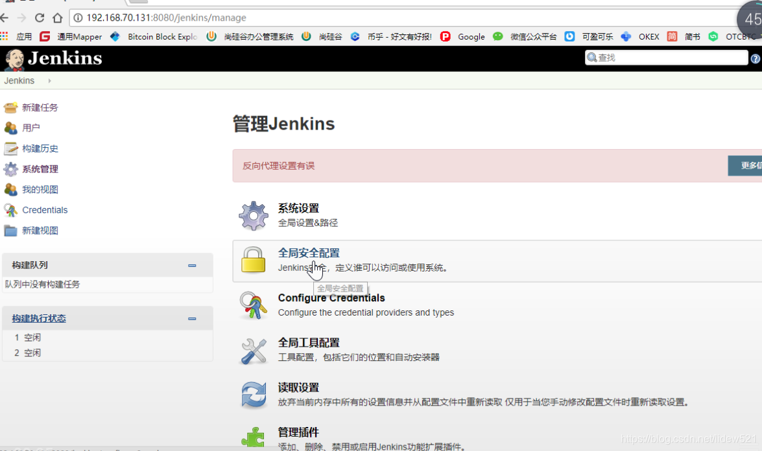Click the browser back arrow
The image size is (762, 451).
click(x=5, y=18)
